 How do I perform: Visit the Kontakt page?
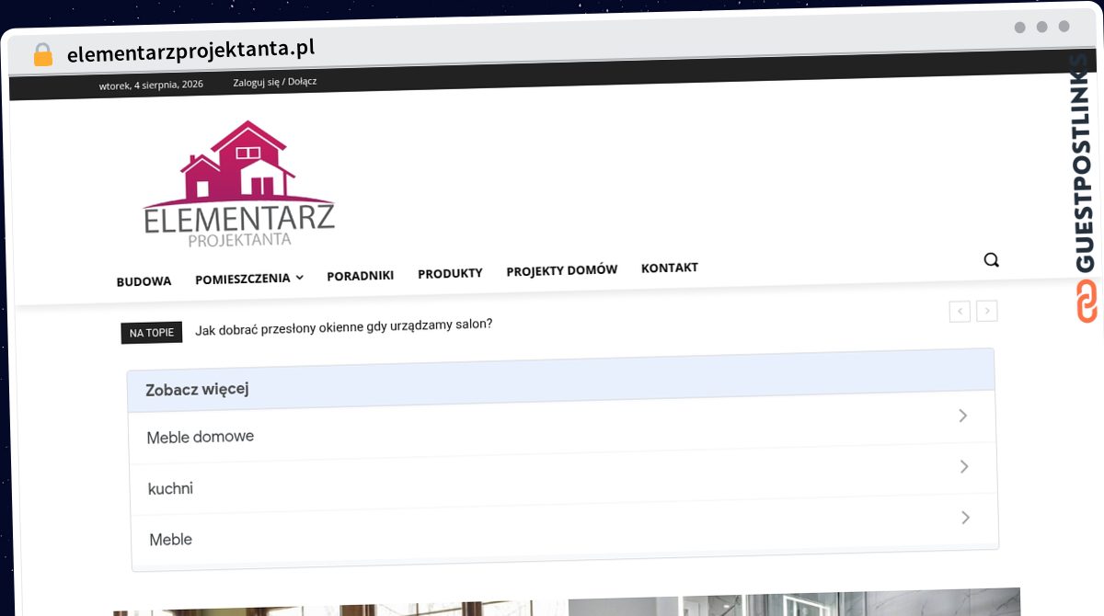pos(670,268)
